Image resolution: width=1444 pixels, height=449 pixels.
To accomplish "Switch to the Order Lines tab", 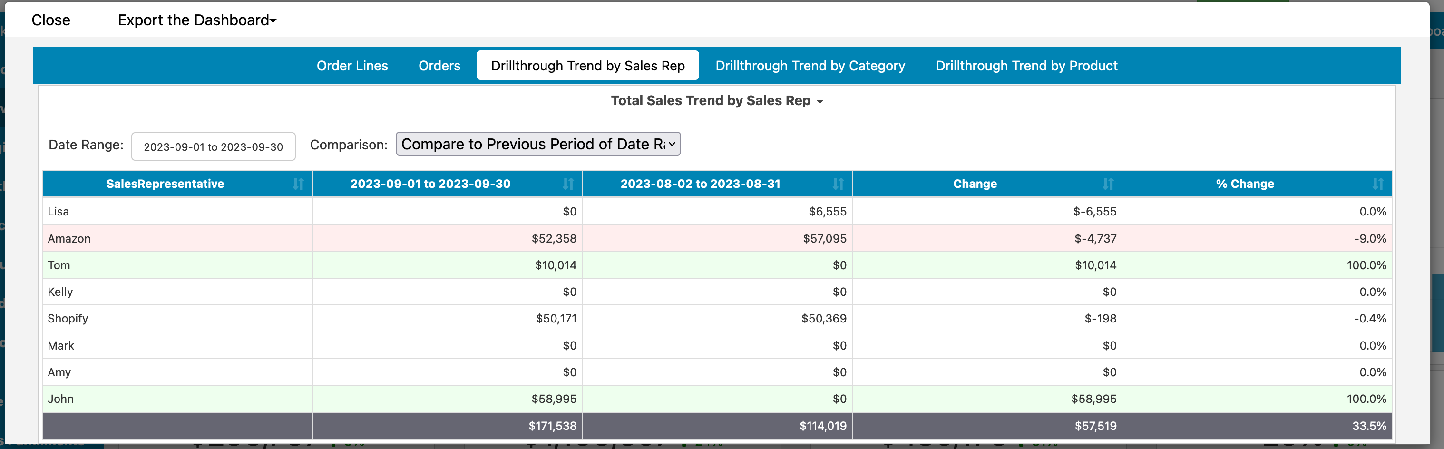I will pyautogui.click(x=352, y=66).
